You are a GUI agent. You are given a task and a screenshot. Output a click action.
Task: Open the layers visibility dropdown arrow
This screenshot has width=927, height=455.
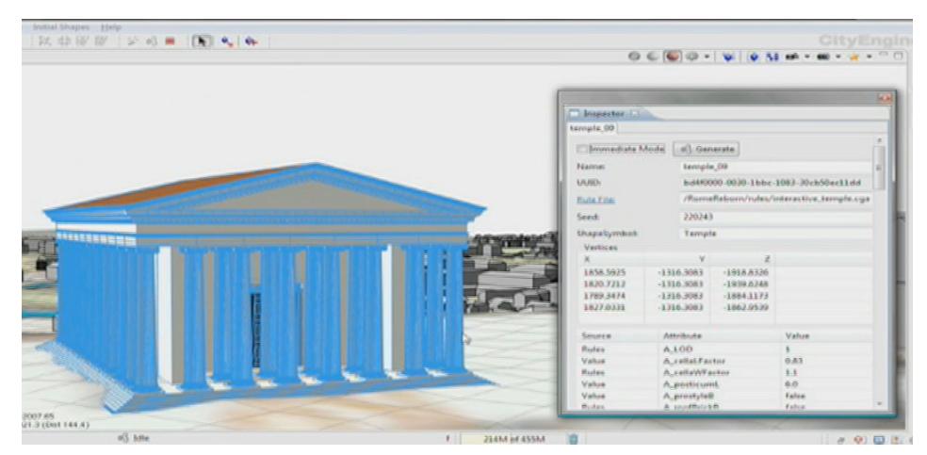(x=838, y=57)
